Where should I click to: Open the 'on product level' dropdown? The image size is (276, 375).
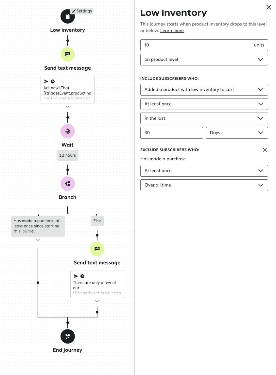click(204, 60)
